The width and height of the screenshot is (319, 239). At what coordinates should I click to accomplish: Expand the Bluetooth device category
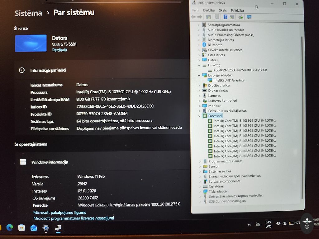point(199,45)
